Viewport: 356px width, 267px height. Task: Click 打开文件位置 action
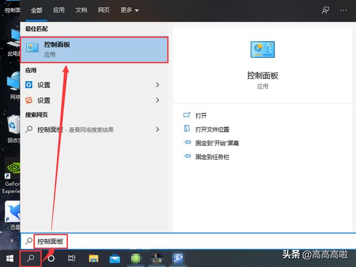pos(212,129)
